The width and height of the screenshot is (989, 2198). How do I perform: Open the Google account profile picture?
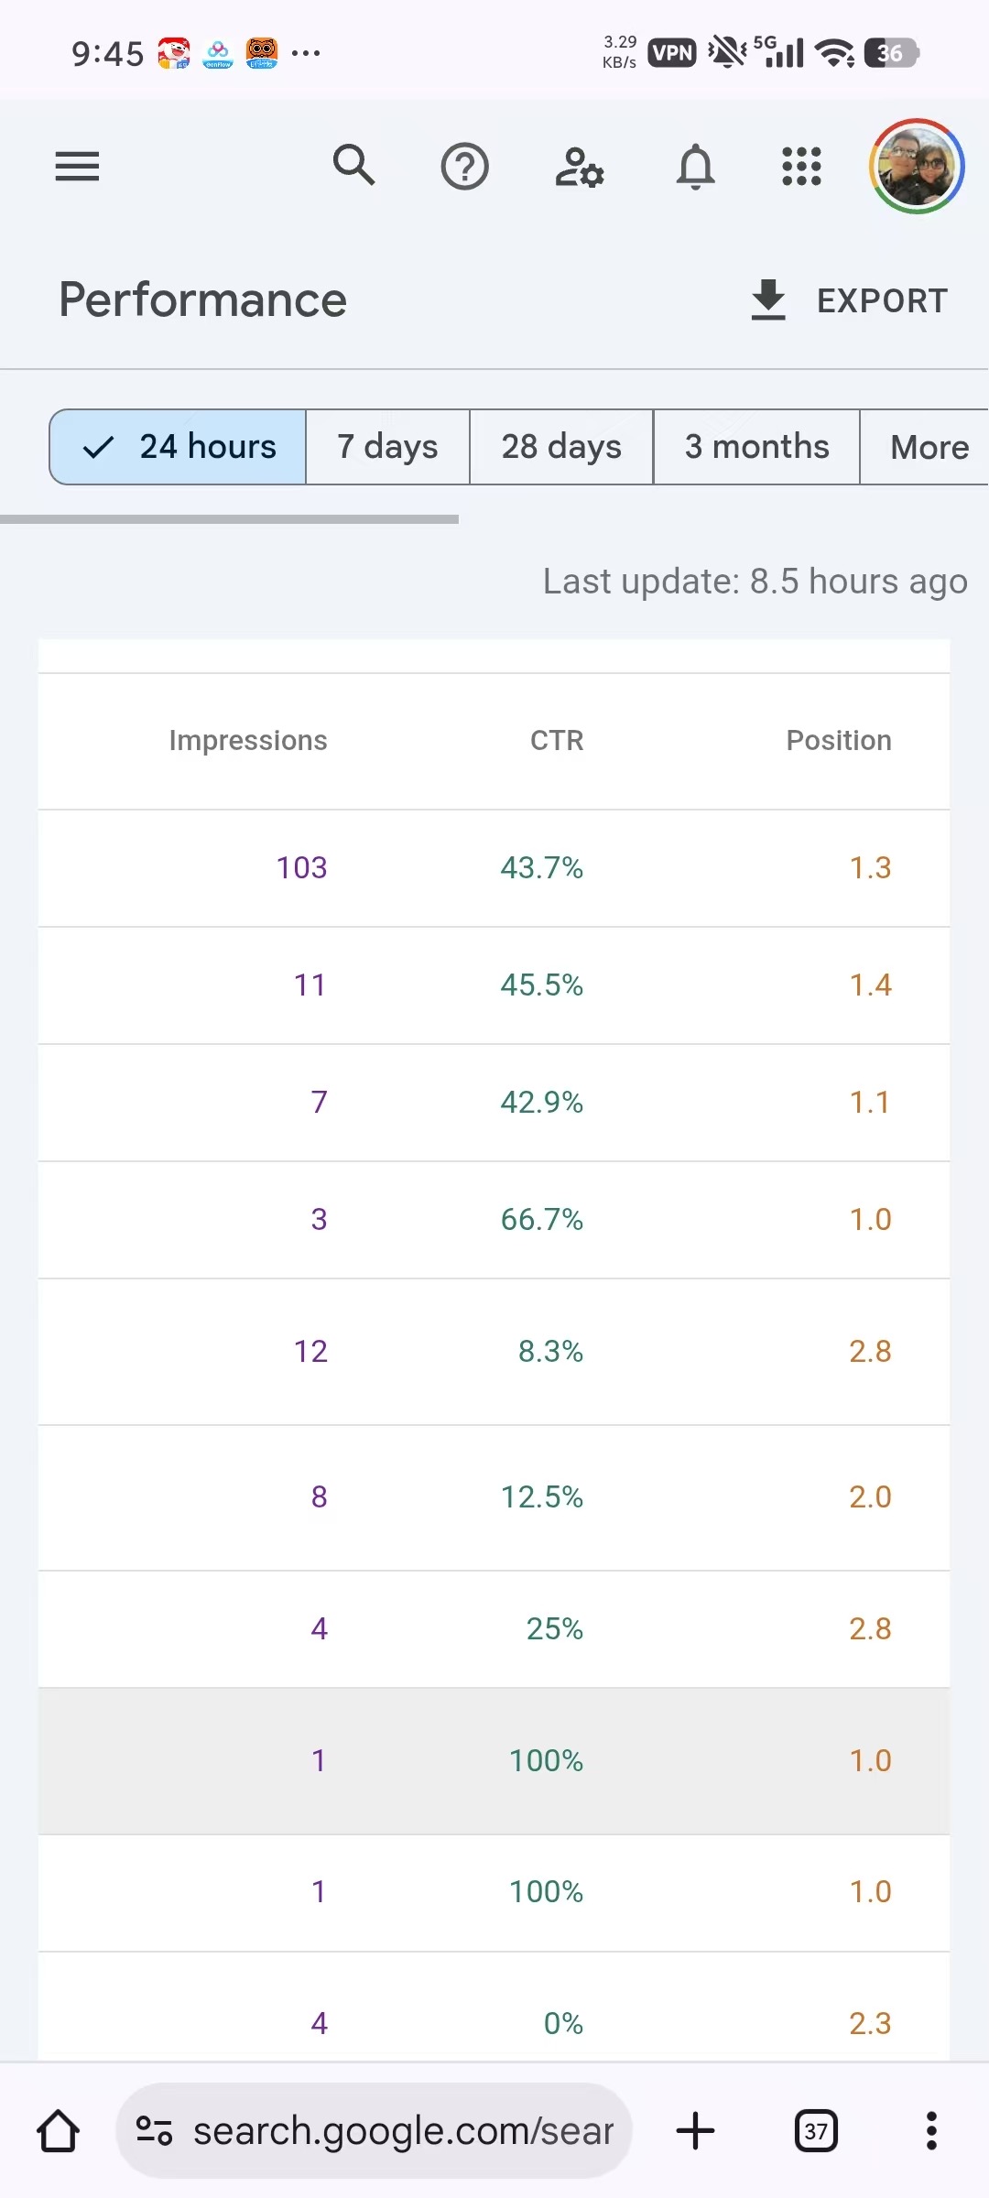click(916, 167)
